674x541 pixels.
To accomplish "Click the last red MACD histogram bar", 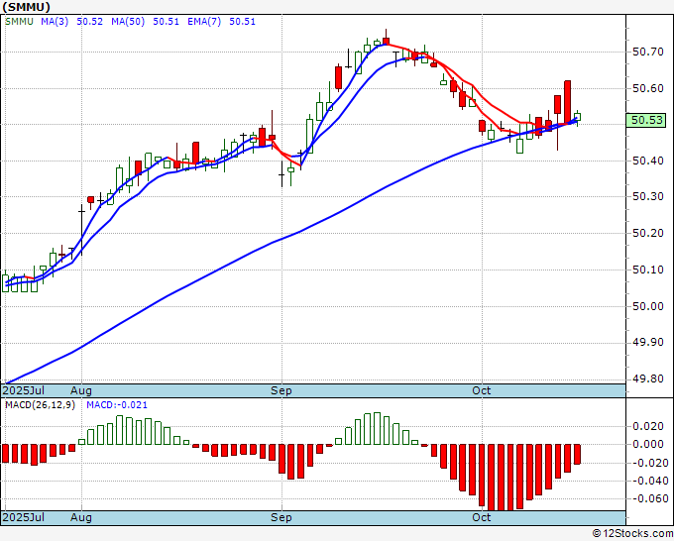I will [x=577, y=454].
